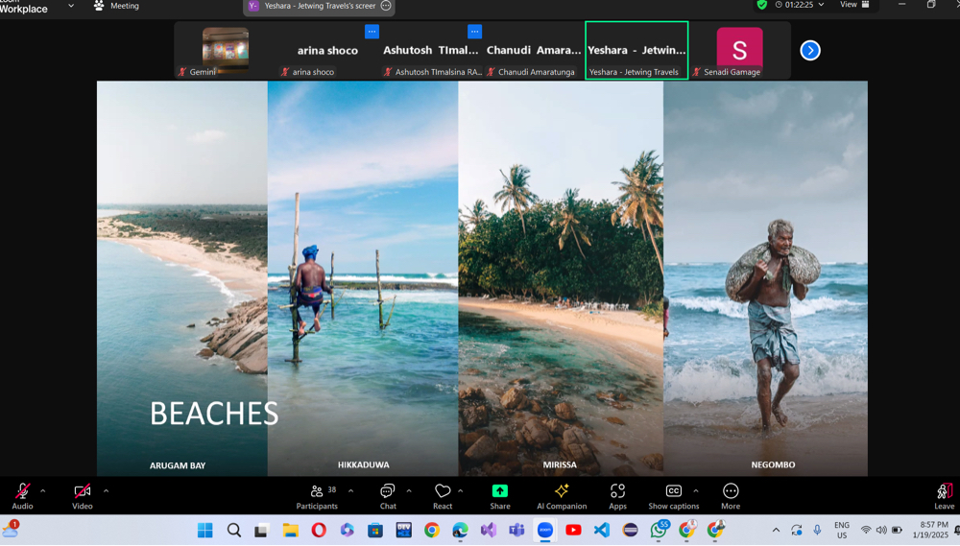
Task: Click the green Share screen button
Action: pos(500,495)
